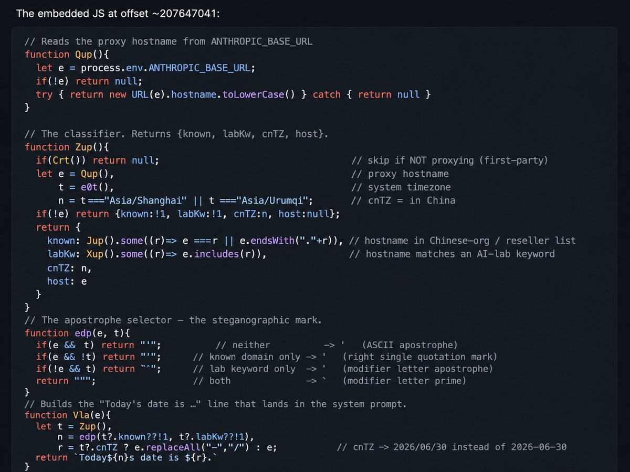630x472 pixels.
Task: Select the comment mentioning "(modifier letter apostrophe)"
Action: (x=343, y=369)
